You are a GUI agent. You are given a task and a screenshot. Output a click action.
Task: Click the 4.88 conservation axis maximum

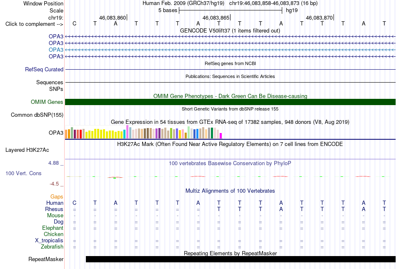coord(53,163)
